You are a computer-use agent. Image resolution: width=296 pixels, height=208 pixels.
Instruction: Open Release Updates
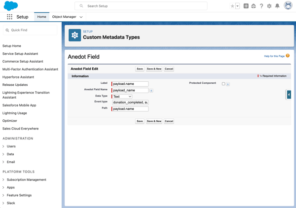pos(15,85)
